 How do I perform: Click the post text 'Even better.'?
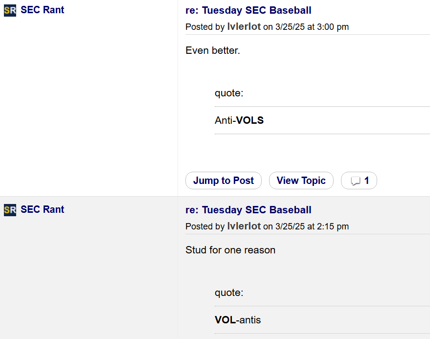[x=213, y=50]
